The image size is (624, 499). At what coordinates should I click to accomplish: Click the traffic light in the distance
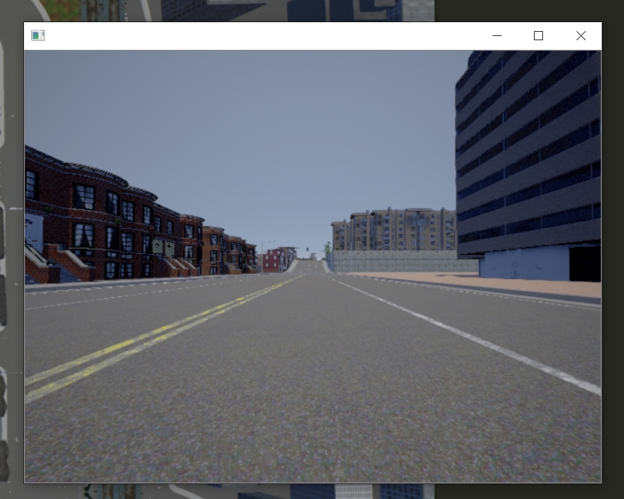tap(307, 249)
